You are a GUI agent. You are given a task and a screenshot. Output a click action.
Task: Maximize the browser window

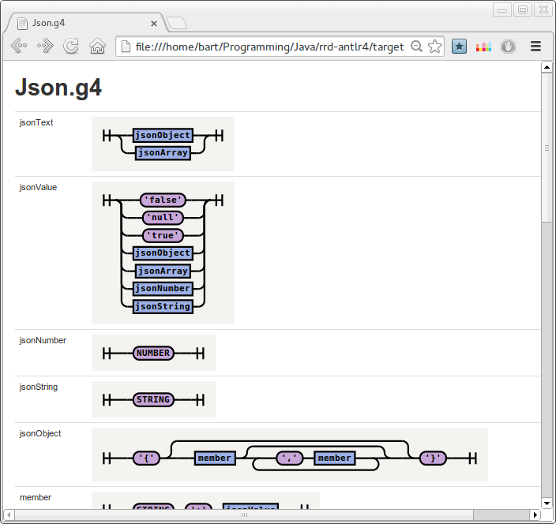pos(523,9)
